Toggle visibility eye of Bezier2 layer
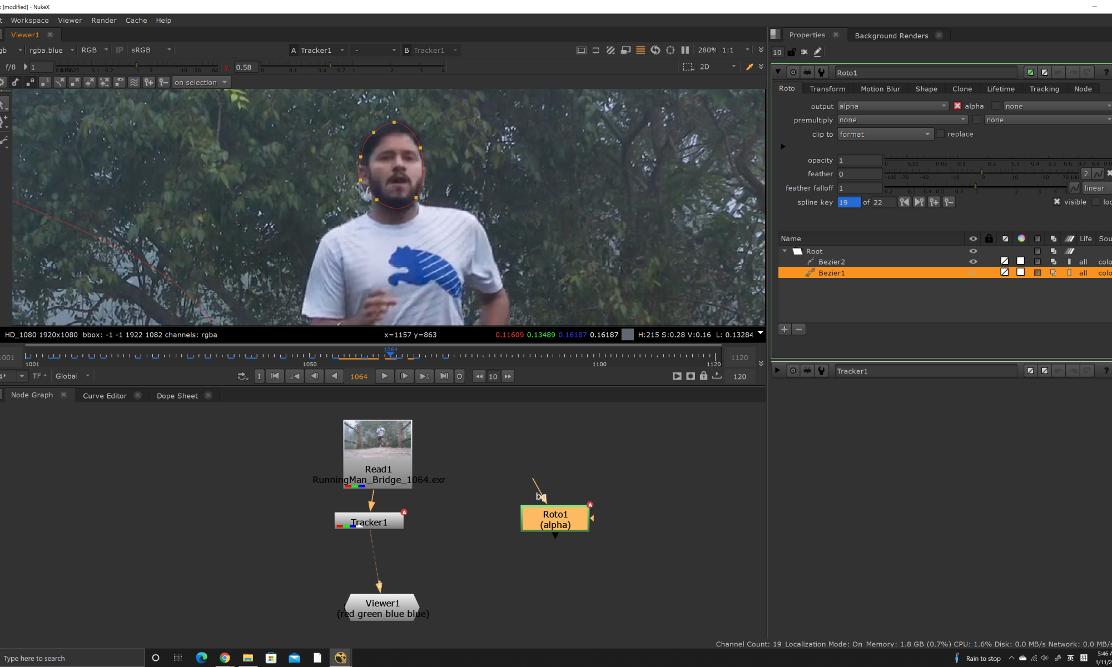 (973, 262)
